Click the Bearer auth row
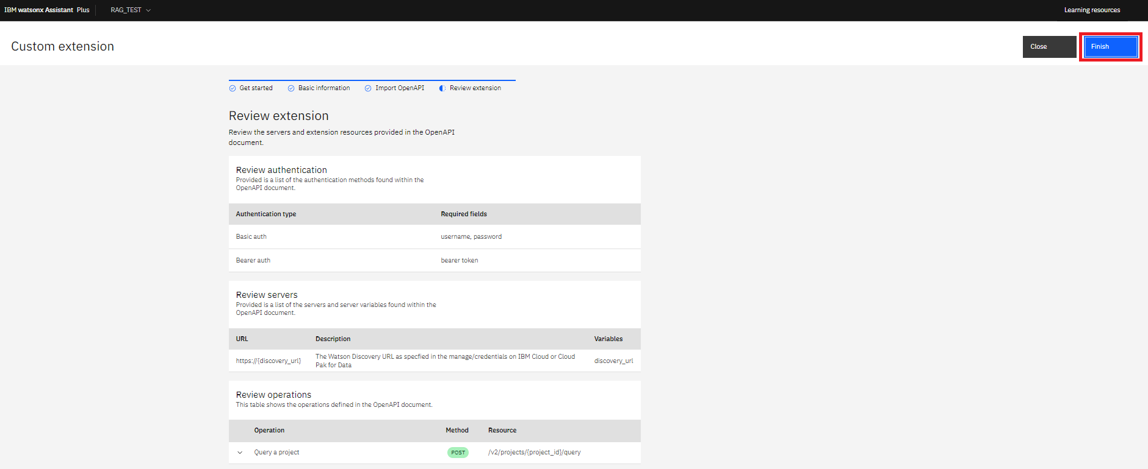 [x=435, y=261]
